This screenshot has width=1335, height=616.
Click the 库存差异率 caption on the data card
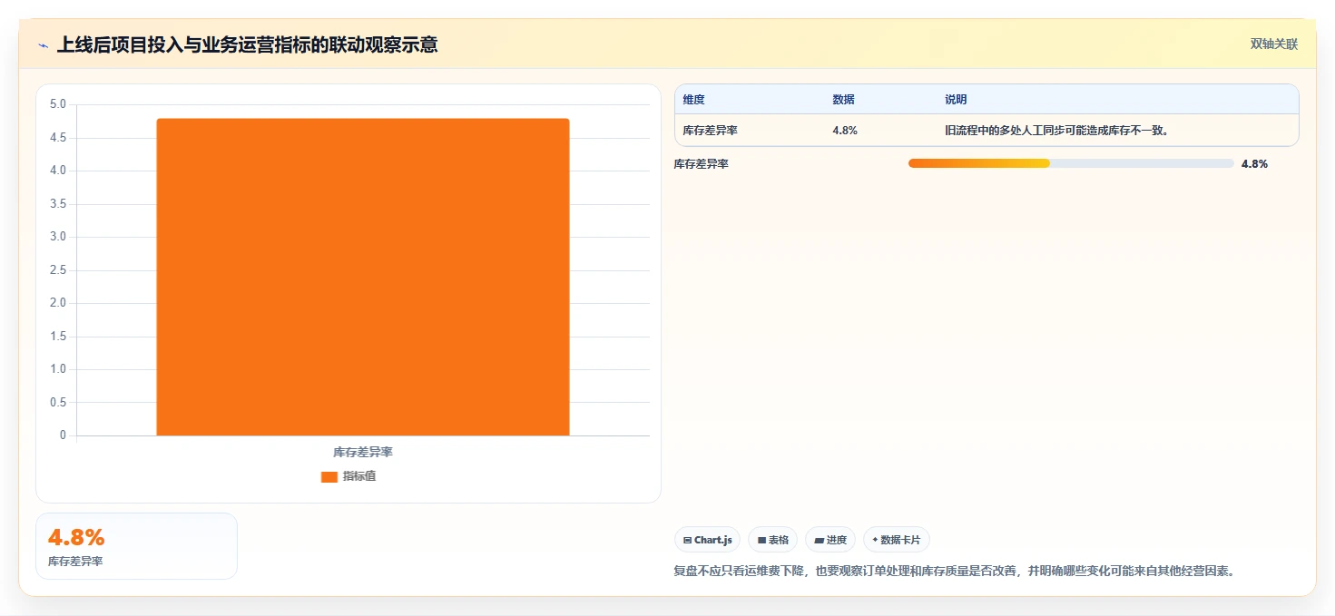[75, 562]
